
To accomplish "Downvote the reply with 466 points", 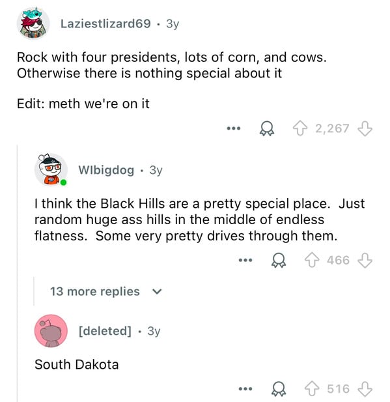I will (365, 260).
